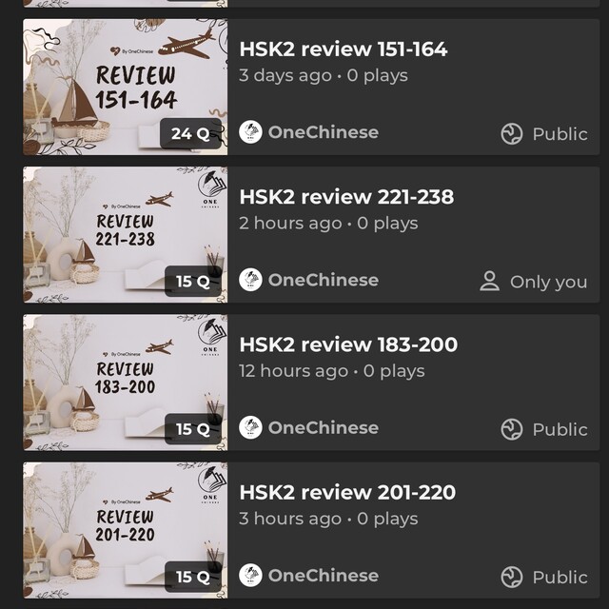Click the 15 Q badge on review 201-220
The width and height of the screenshot is (609, 609).
193,577
